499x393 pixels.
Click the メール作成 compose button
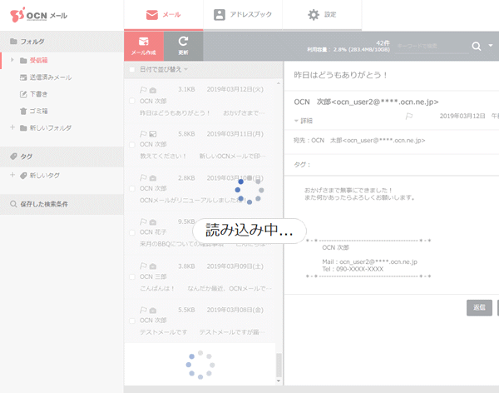click(x=144, y=46)
